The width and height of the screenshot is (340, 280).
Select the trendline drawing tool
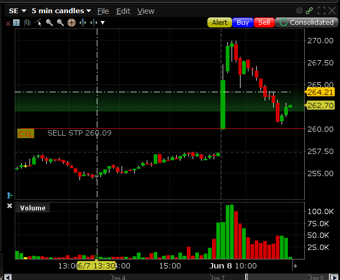(38, 23)
